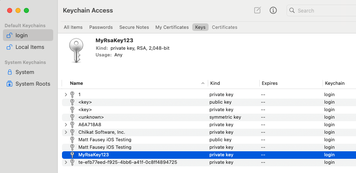This screenshot has width=356, height=173.
Task: Switch to the Passwords tab
Action: coord(101,27)
